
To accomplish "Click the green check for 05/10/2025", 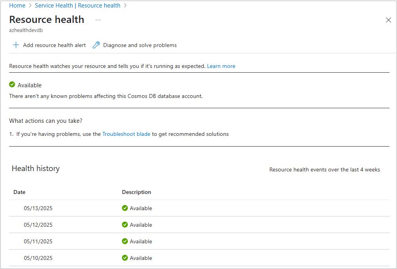I will [125, 258].
